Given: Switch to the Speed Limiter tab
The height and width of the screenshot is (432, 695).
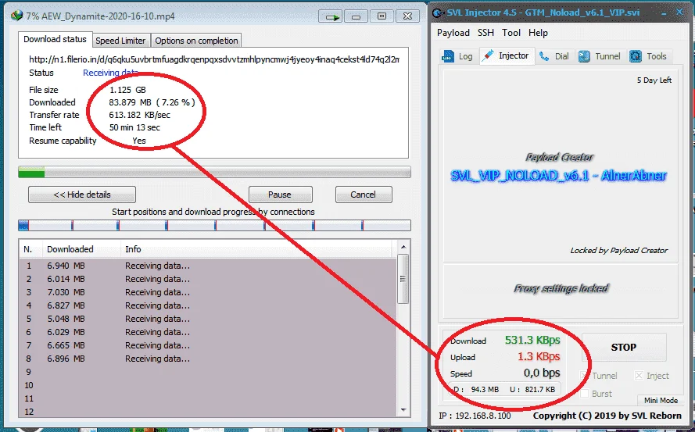Looking at the screenshot, I should coord(120,41).
